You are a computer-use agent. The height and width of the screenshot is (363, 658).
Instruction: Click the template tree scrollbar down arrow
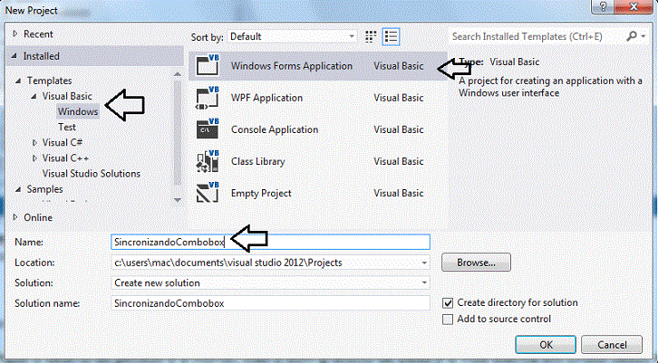coord(178,200)
